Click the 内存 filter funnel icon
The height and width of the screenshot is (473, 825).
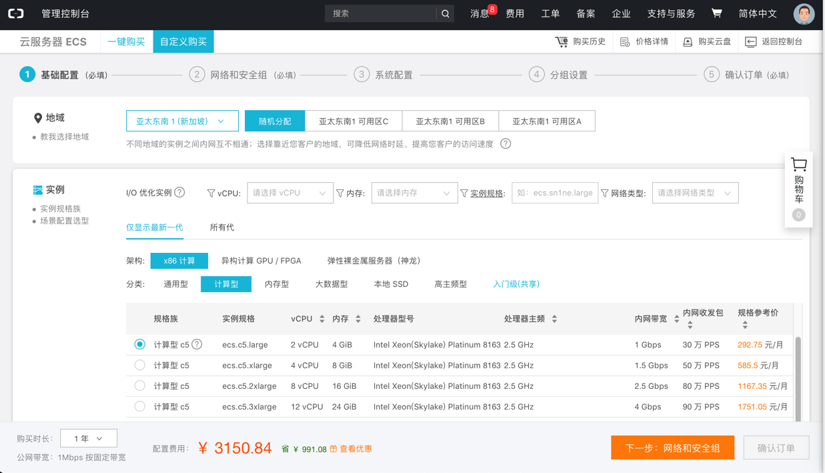340,193
